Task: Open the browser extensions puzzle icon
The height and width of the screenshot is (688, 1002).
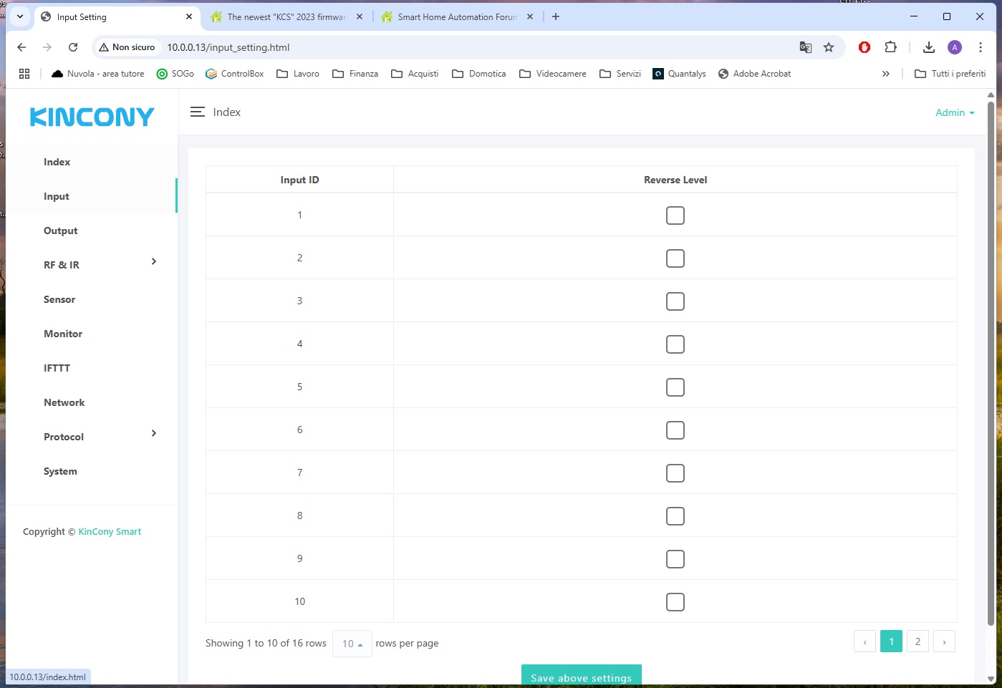Action: tap(890, 47)
